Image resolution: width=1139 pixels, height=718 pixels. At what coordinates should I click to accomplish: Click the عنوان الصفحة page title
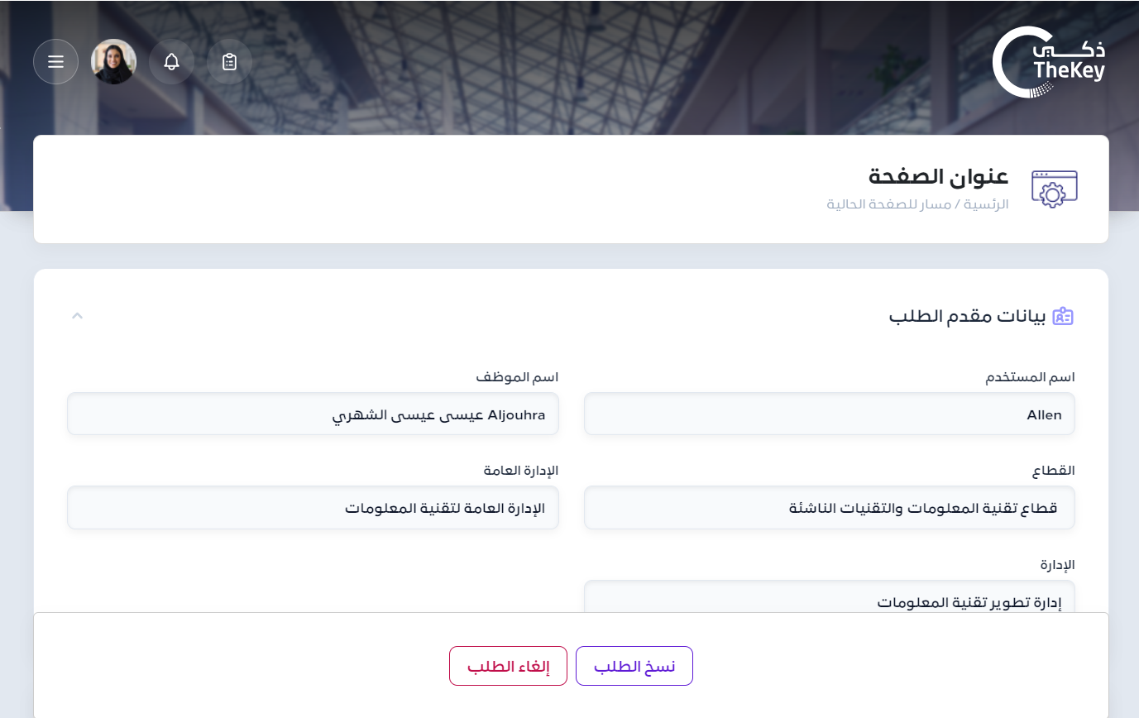click(x=938, y=176)
